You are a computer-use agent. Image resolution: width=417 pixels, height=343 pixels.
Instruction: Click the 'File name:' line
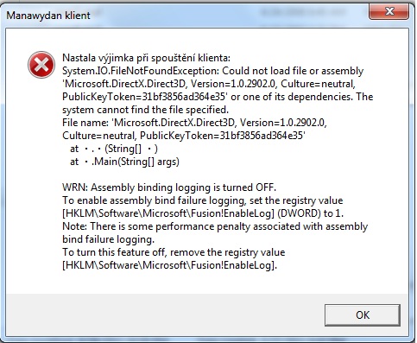[x=194, y=123]
